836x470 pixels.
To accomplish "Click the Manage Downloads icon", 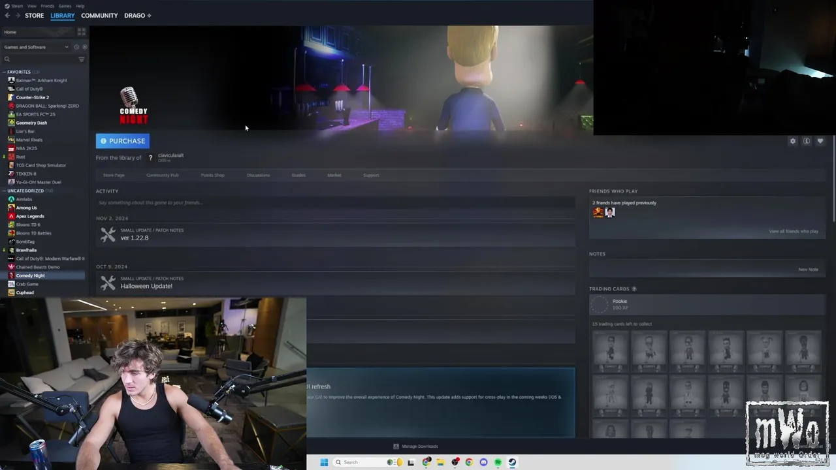I will click(x=396, y=446).
